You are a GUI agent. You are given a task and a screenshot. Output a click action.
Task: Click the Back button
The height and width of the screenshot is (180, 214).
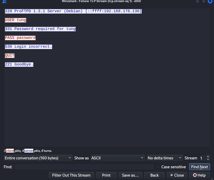click(155, 175)
